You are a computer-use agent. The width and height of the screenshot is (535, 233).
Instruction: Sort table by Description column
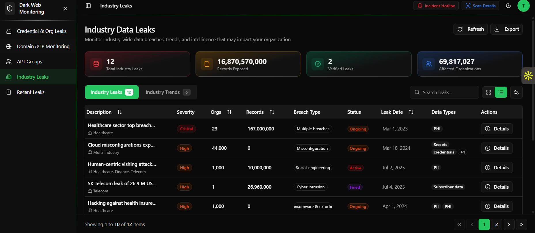(x=119, y=112)
